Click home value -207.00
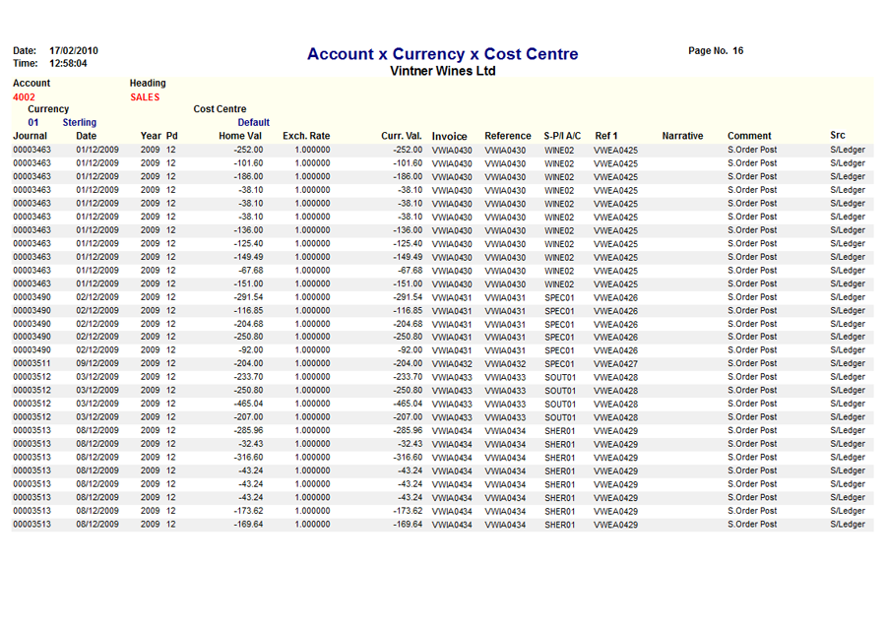Screen dimensions: 886x626 [x=248, y=417]
